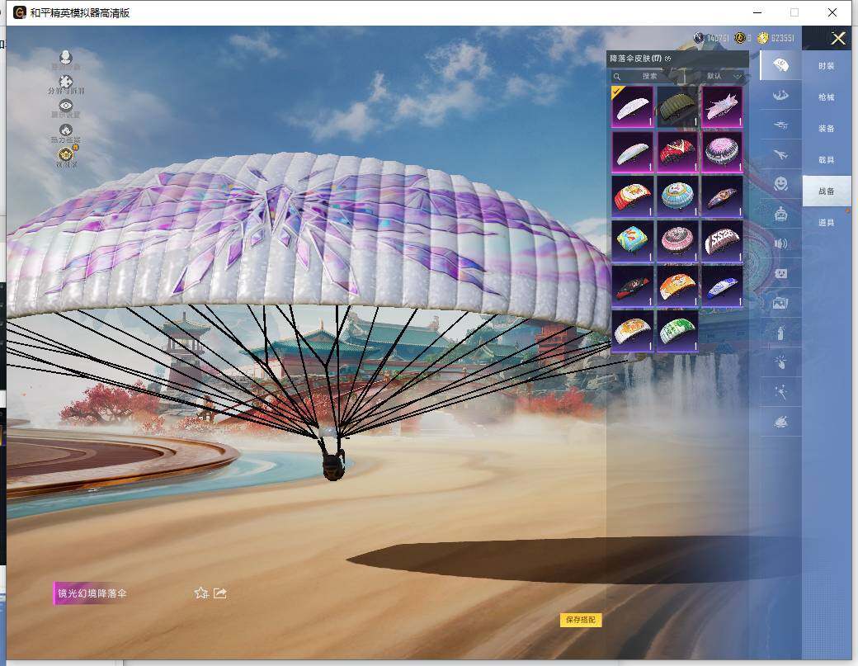Open the picture gallery category icon
Image resolution: width=858 pixels, height=666 pixels.
click(780, 303)
